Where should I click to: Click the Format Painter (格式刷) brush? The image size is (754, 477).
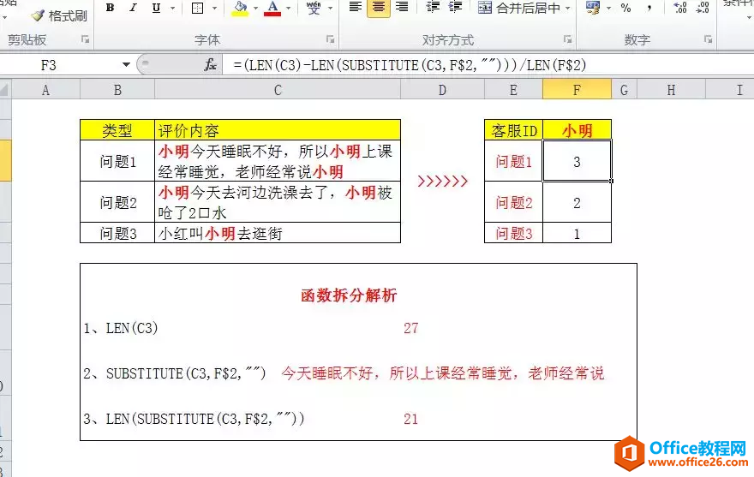point(60,16)
